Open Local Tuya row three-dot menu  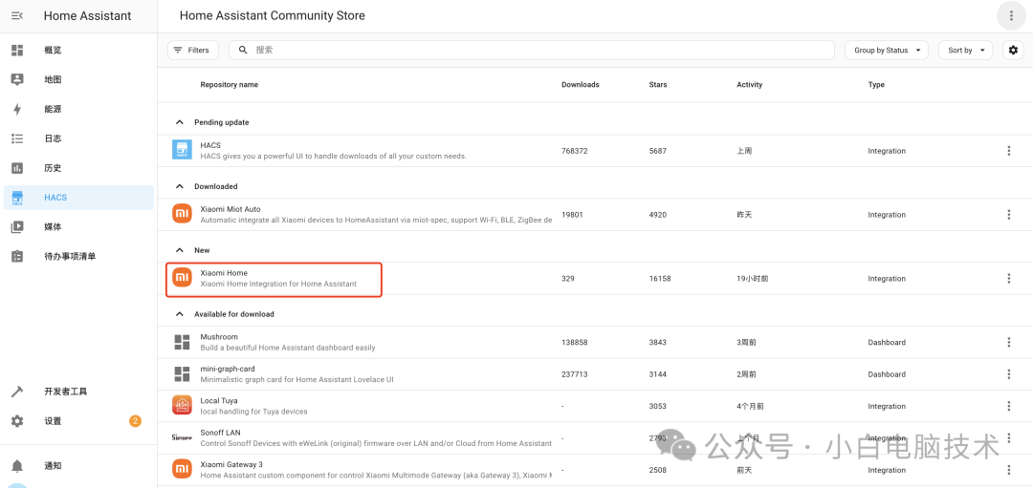click(x=1009, y=406)
